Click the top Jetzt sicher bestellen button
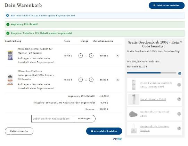This screenshot has height=146, width=188. point(166,6)
